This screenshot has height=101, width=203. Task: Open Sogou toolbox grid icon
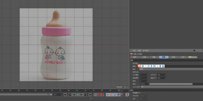[163, 66]
